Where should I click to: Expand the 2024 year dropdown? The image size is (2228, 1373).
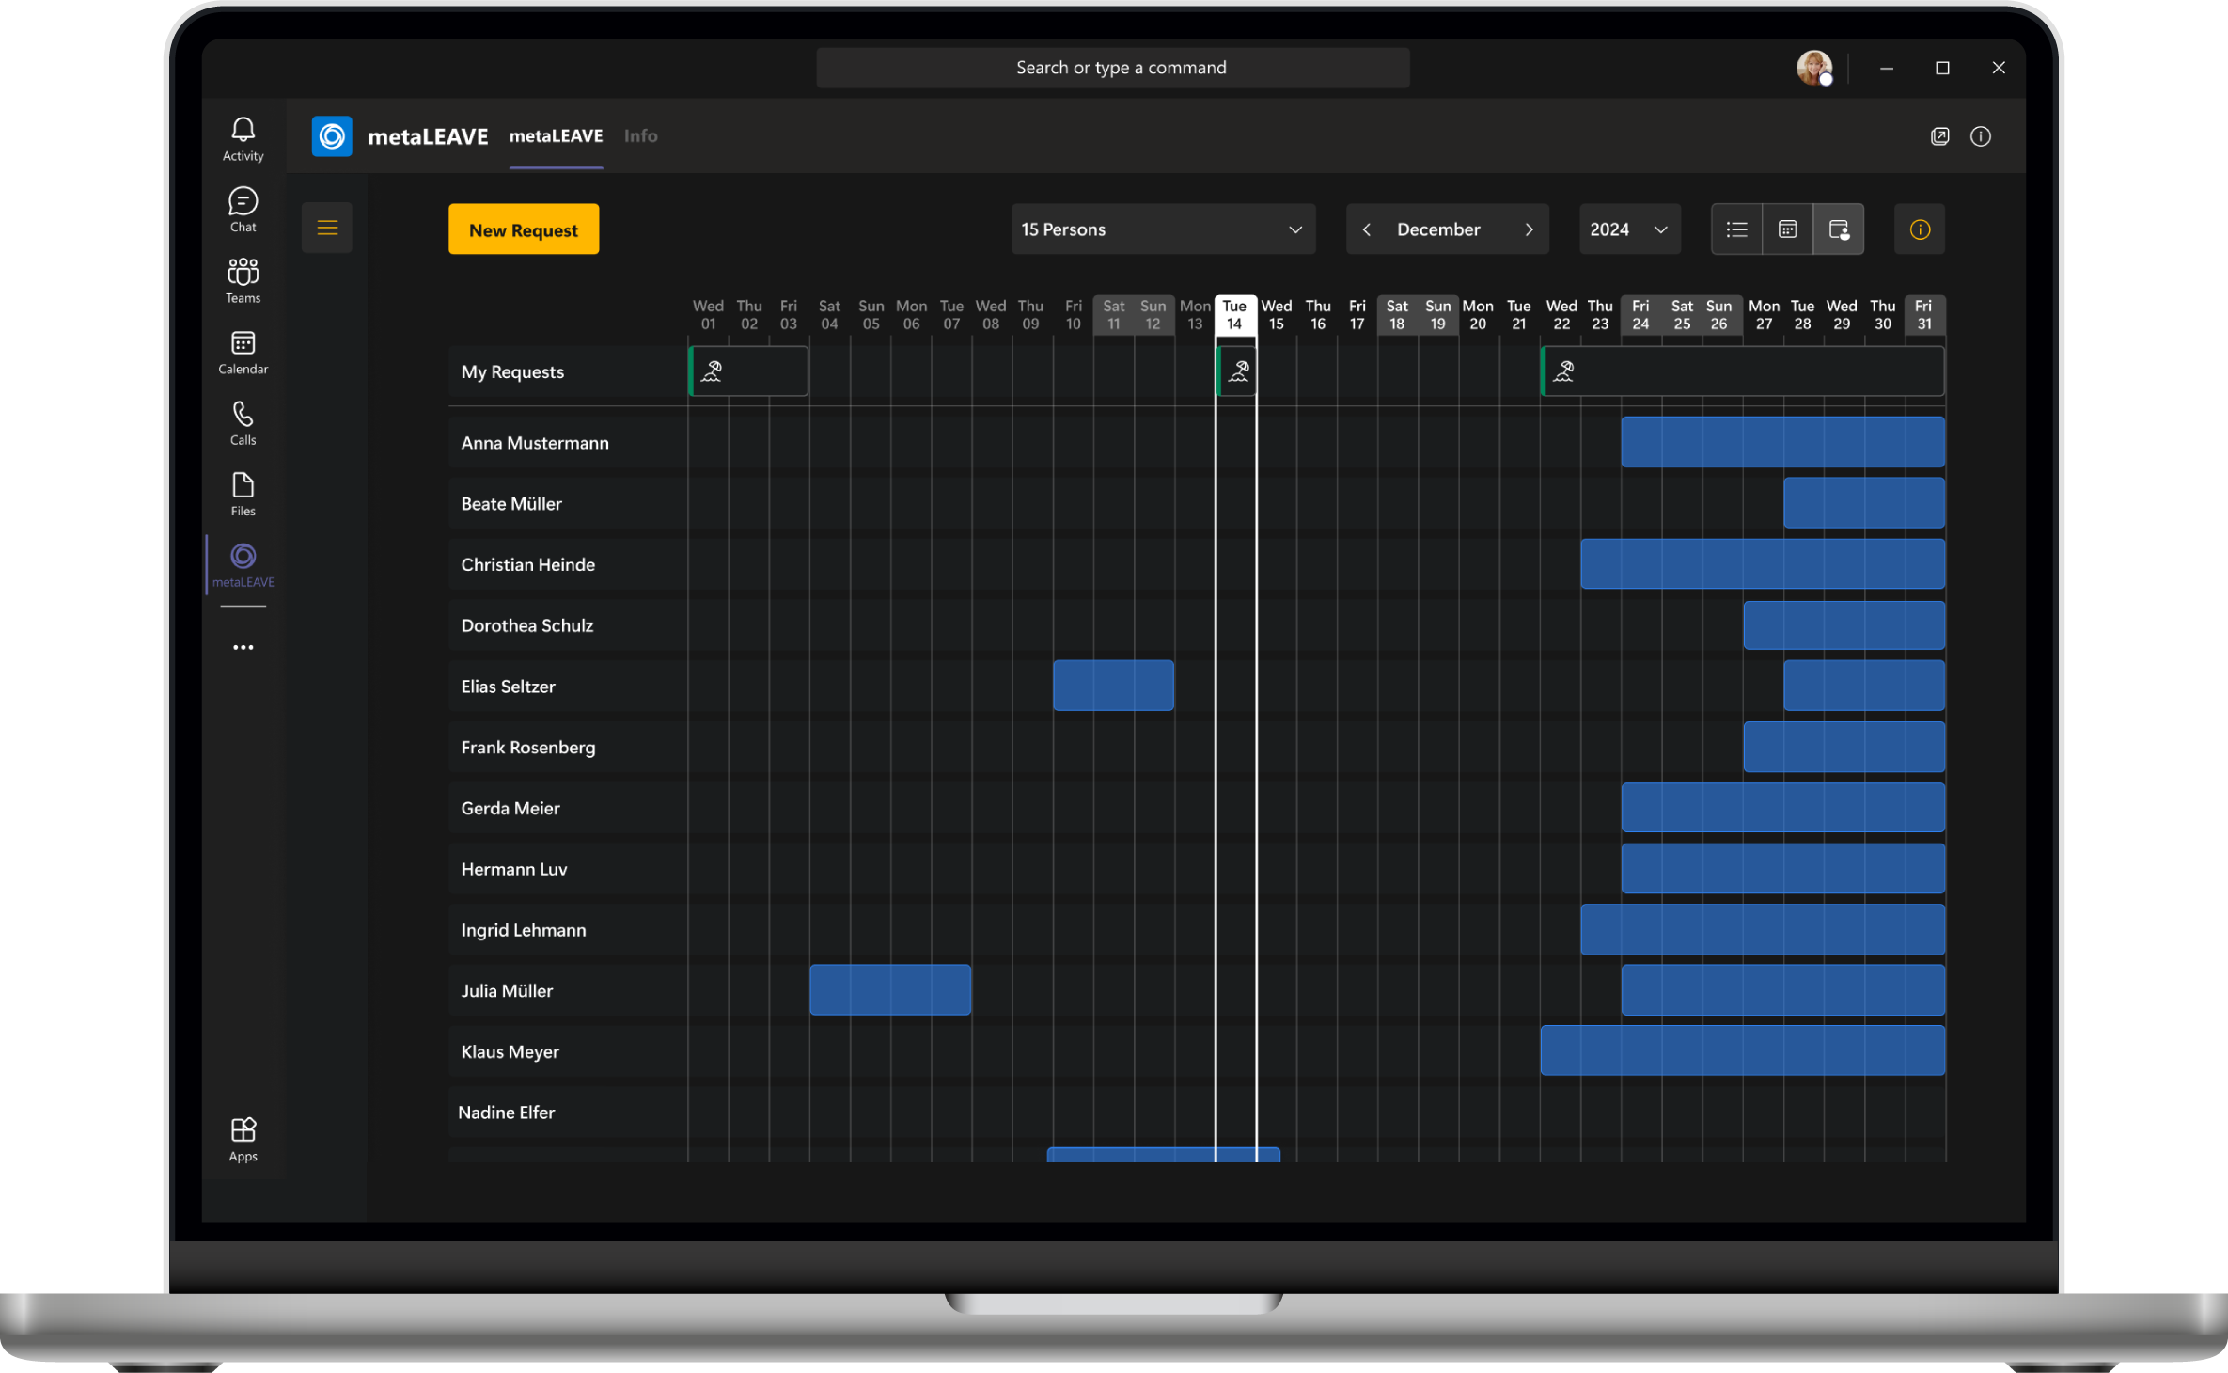[x=1629, y=229]
